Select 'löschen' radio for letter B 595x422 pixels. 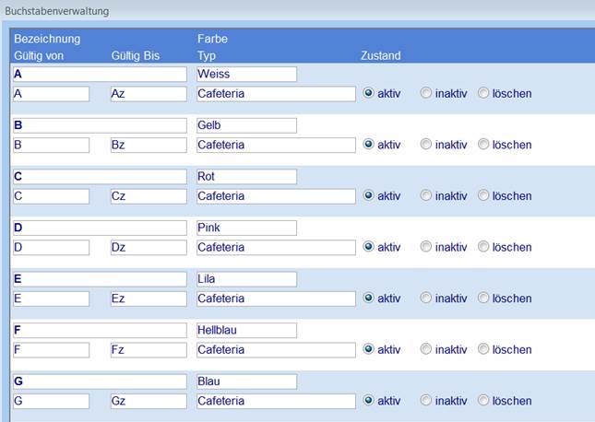click(483, 145)
